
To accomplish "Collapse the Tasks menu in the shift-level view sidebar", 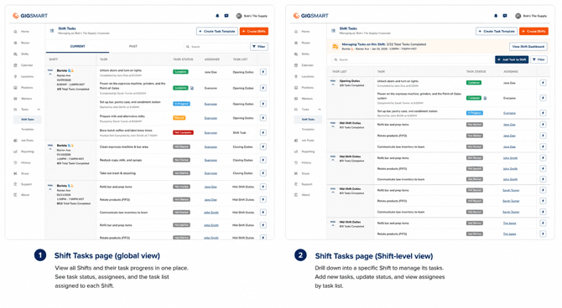I will click(320, 110).
